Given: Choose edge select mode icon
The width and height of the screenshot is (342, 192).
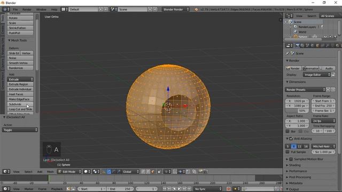Looking at the screenshot, I should 148,172.
